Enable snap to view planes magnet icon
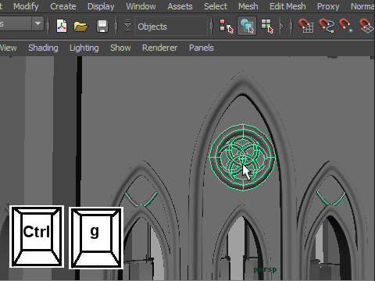The height and width of the screenshot is (281, 375). tap(367, 26)
